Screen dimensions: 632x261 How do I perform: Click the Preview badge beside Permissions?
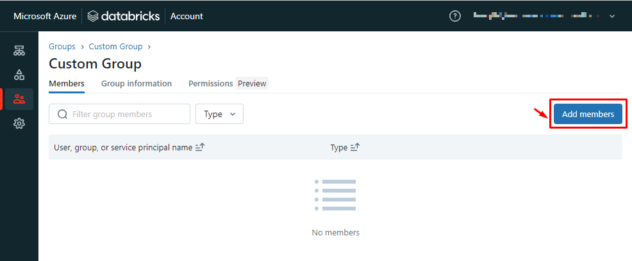(x=252, y=84)
